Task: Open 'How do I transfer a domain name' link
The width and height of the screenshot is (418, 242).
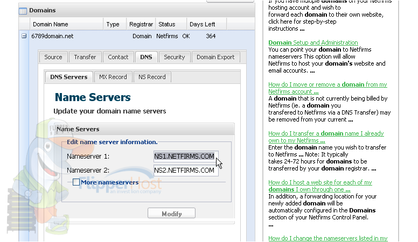Action: coord(326,137)
